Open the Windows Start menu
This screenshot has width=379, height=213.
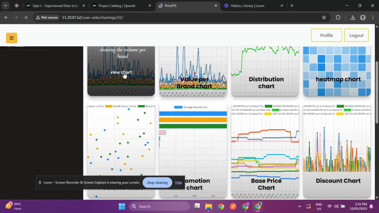click(x=122, y=206)
